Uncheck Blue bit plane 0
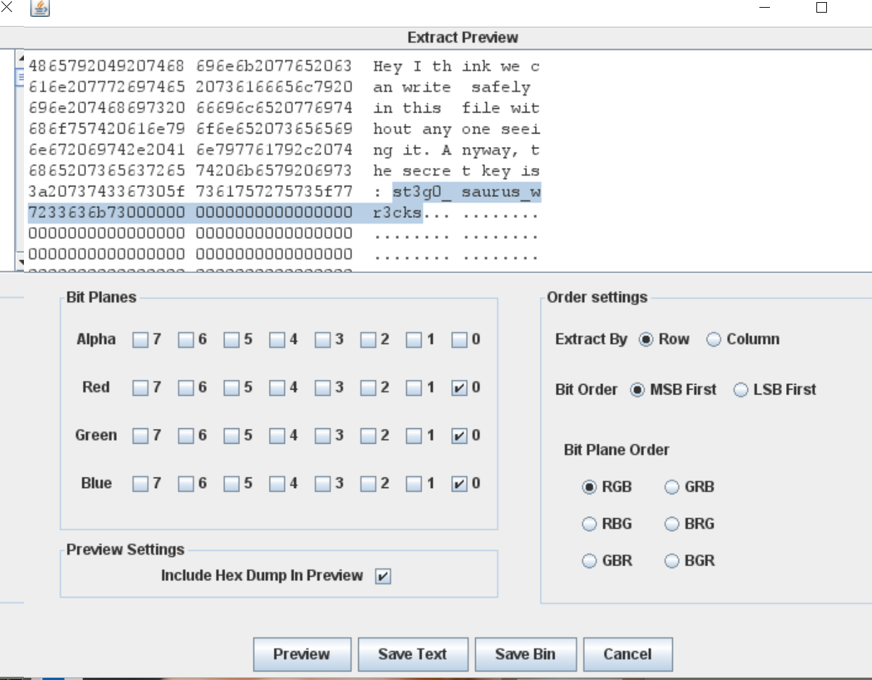The height and width of the screenshot is (680, 872). point(460,484)
